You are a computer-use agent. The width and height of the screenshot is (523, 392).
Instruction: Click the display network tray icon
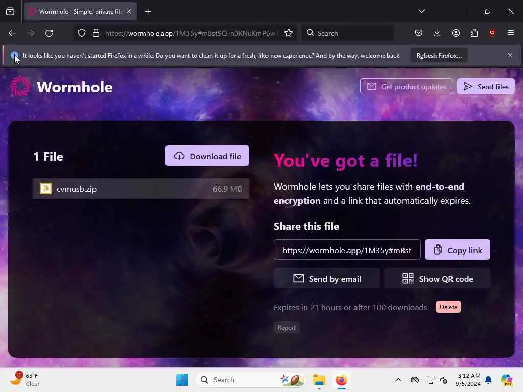430,380
